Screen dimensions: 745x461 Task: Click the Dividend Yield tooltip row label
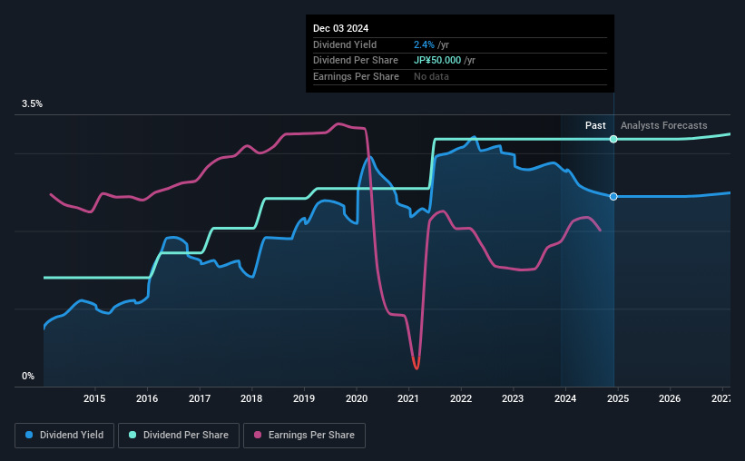coord(345,44)
